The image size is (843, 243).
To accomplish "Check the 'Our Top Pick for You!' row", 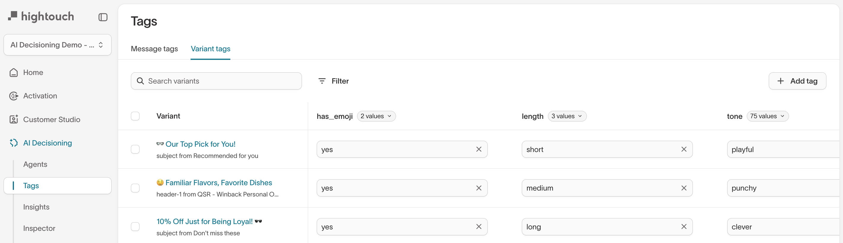I will 134,149.
